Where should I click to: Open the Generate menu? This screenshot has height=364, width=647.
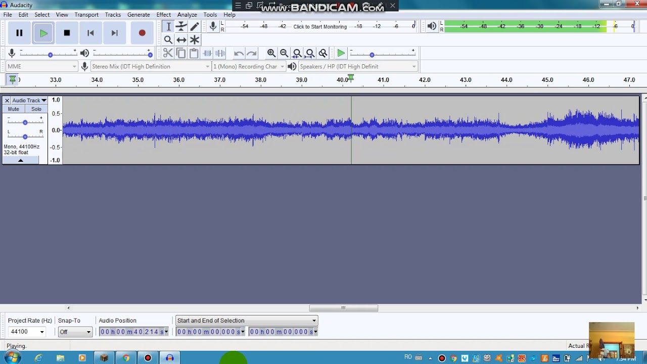[x=138, y=15]
